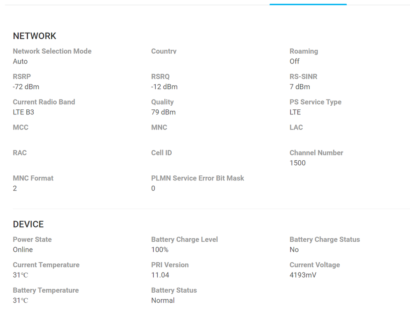Viewport: 410px width, 332px height.
Task: Click the MNC Format label
Action: 33,178
